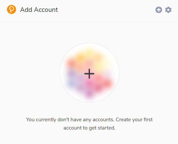The height and width of the screenshot is (144, 178).
Task: Select the gray plus button beside the gear
Action: tap(159, 10)
